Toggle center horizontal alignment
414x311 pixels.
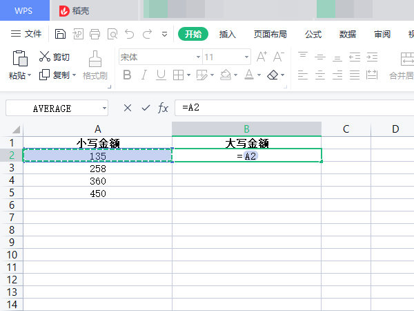tap(320, 75)
